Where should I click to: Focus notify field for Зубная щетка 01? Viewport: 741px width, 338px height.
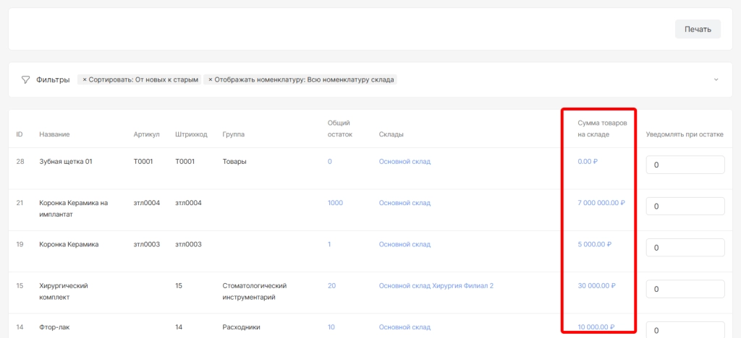[685, 165]
